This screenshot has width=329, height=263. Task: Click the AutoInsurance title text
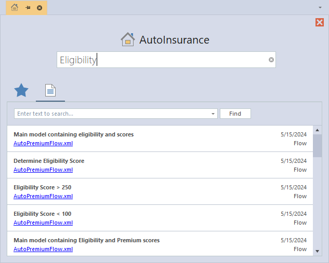point(174,40)
